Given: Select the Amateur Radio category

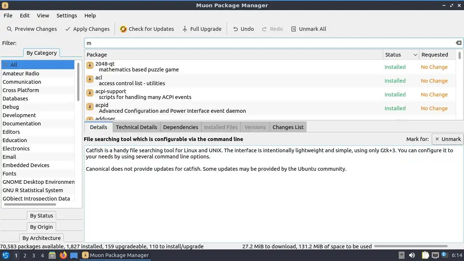Looking at the screenshot, I should pos(38,74).
